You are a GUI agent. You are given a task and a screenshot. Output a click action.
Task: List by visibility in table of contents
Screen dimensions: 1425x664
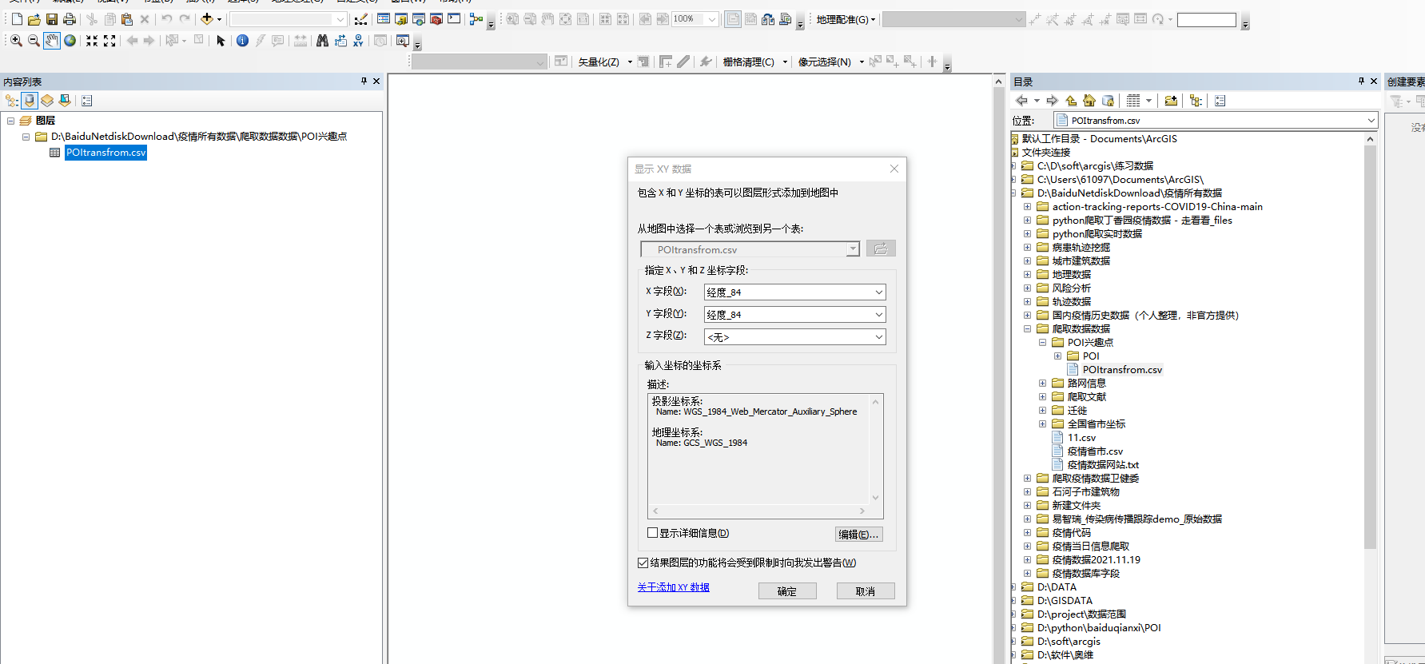pyautogui.click(x=47, y=101)
